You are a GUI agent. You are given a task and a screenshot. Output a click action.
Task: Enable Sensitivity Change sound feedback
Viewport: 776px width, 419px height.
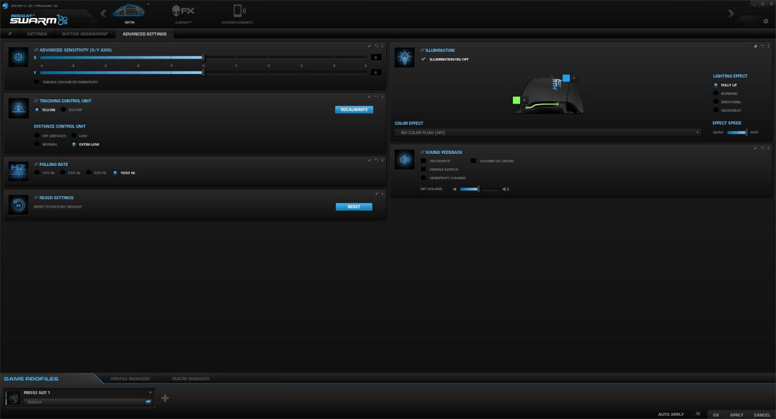pyautogui.click(x=423, y=178)
